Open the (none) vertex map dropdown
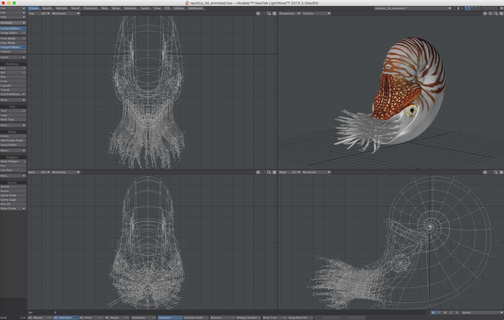Viewport: 504px width, 320px height. [482, 312]
